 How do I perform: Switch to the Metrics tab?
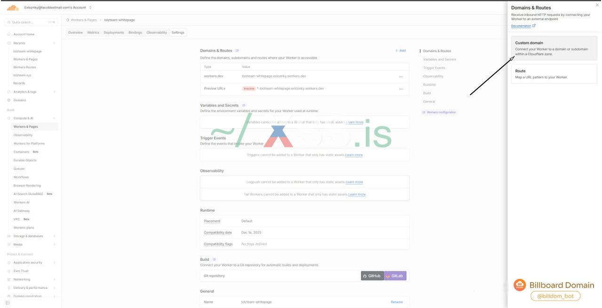(x=93, y=32)
